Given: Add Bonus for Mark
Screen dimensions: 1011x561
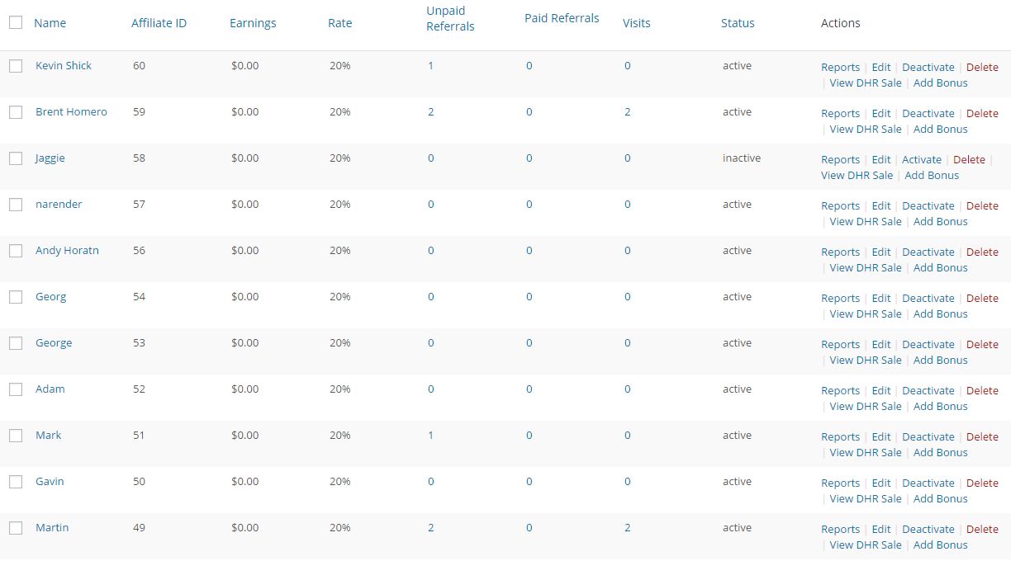Looking at the screenshot, I should point(940,453).
